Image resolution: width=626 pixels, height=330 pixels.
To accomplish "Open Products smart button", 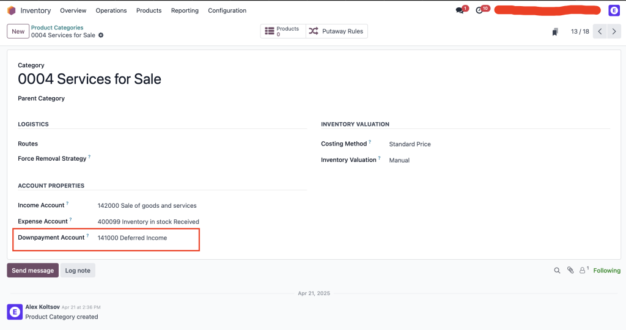I will [x=283, y=31].
